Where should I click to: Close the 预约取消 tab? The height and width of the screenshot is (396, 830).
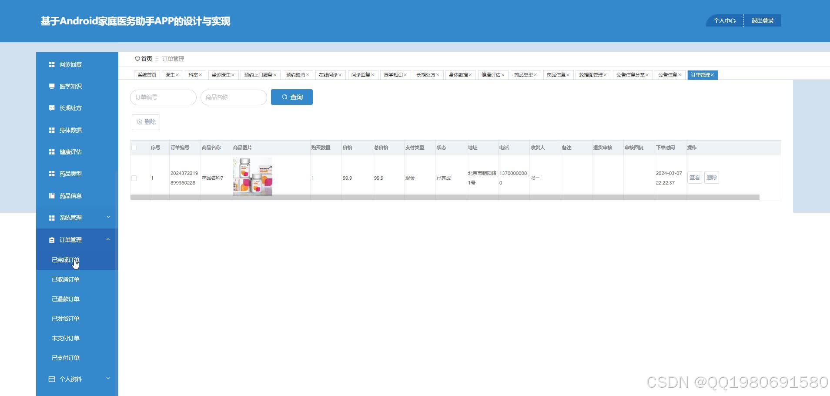pyautogui.click(x=307, y=75)
